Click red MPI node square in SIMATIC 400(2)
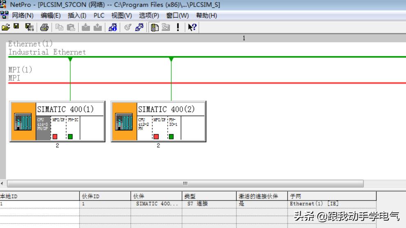 156,137
